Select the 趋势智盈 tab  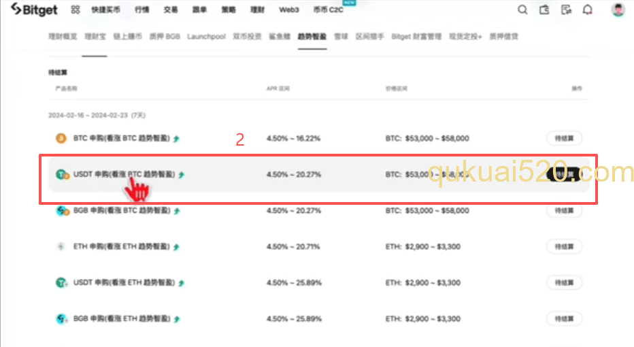pyautogui.click(x=312, y=36)
